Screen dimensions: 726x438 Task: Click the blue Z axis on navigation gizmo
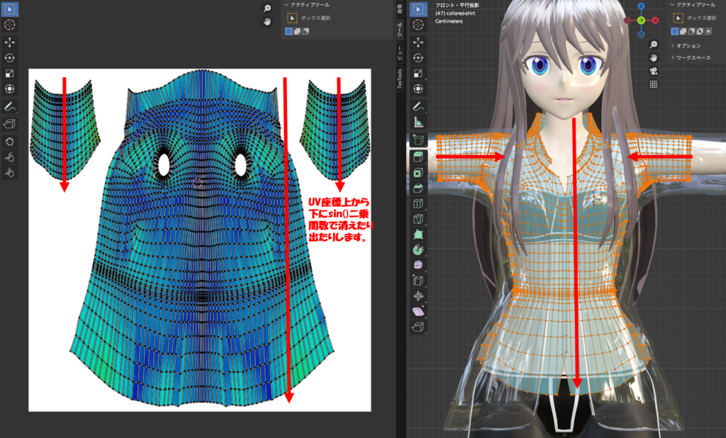(640, 6)
